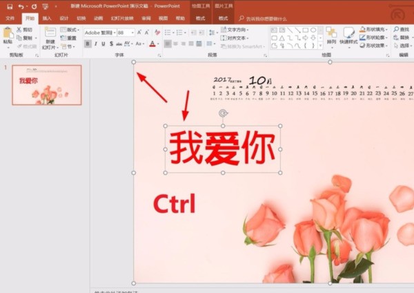
Task: Toggle Italic formatting
Action: click(x=97, y=44)
